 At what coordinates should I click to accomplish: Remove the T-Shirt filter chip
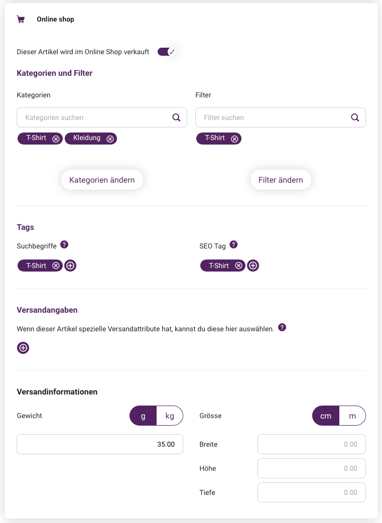(x=234, y=139)
